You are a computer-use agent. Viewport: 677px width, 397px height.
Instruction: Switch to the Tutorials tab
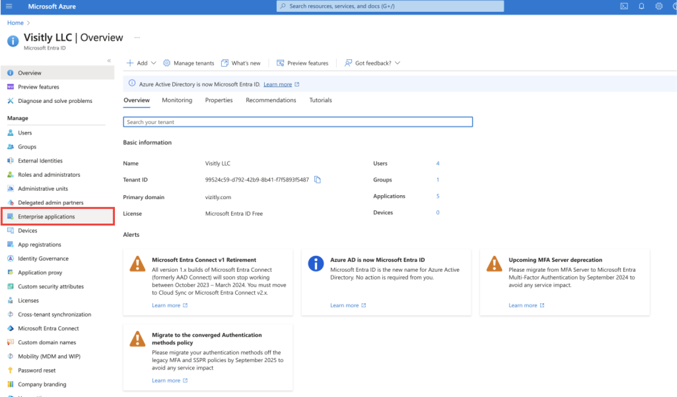pyautogui.click(x=320, y=100)
